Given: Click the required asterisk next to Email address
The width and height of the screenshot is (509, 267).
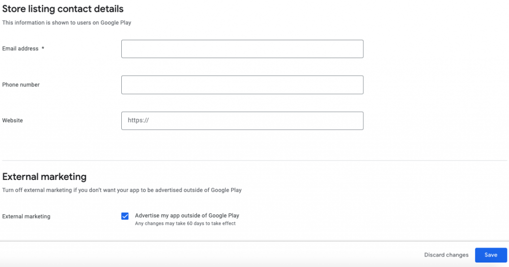Looking at the screenshot, I should point(43,49).
